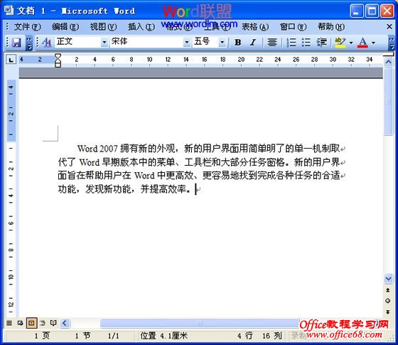Increase indent of the paragraph
This screenshot has height=345, width=398.
pyautogui.click(x=321, y=43)
